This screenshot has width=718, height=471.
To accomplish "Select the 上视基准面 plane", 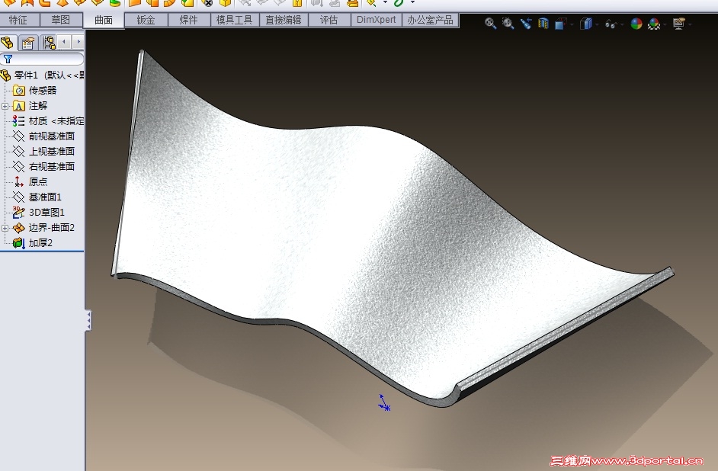I will [43, 151].
